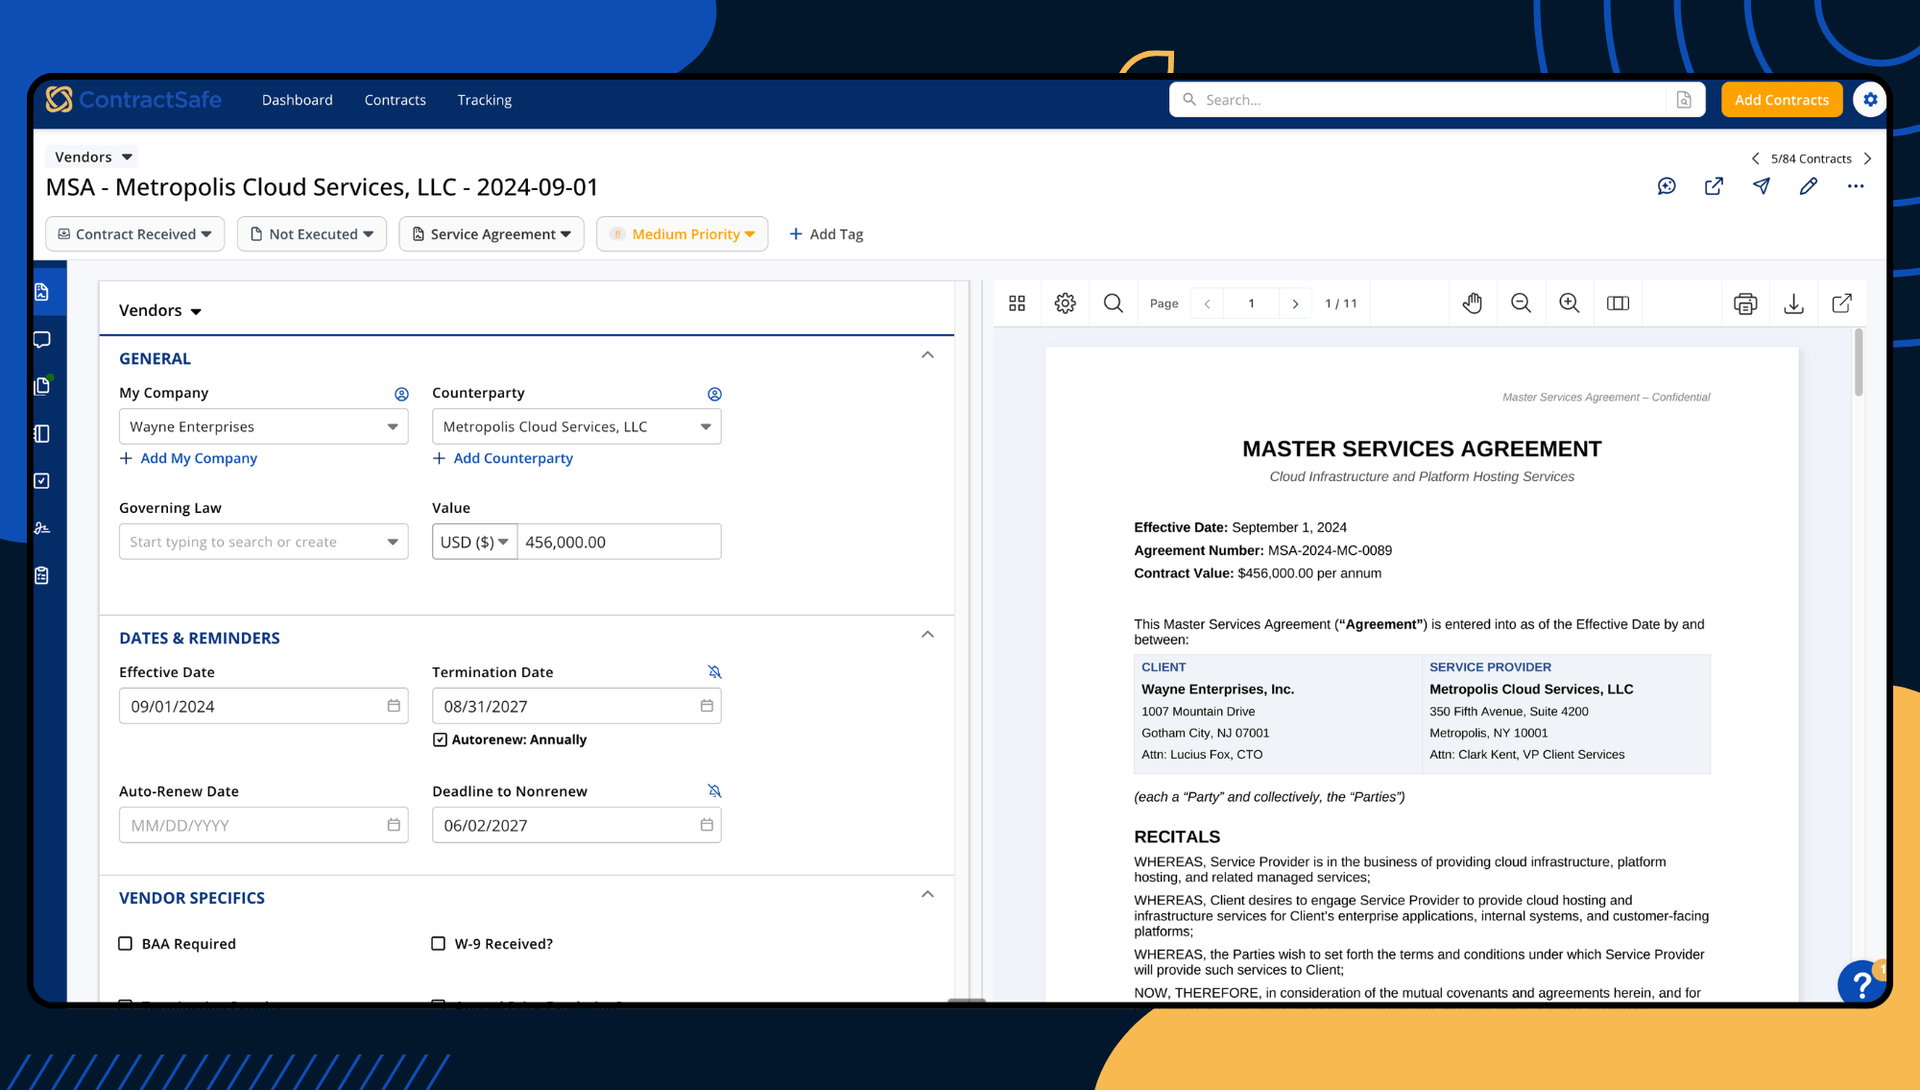This screenshot has width=1920, height=1090.
Task: Click the Add Contracts button
Action: tap(1782, 99)
